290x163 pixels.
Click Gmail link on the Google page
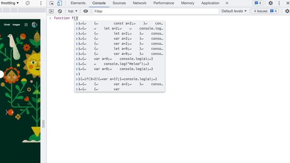[7, 24]
